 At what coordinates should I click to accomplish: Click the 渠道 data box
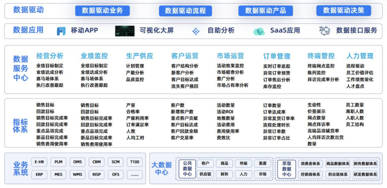tap(263, 163)
